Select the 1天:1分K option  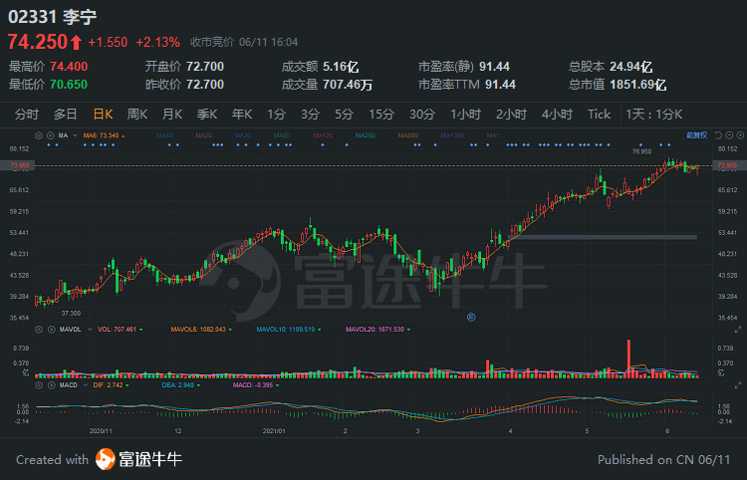654,115
